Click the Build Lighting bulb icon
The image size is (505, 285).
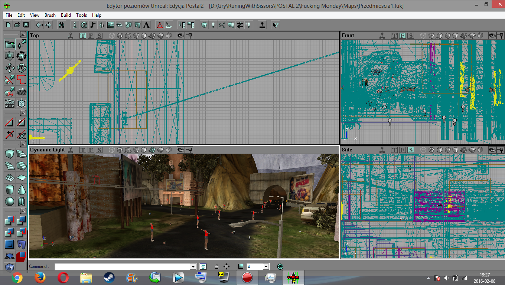(x=213, y=25)
